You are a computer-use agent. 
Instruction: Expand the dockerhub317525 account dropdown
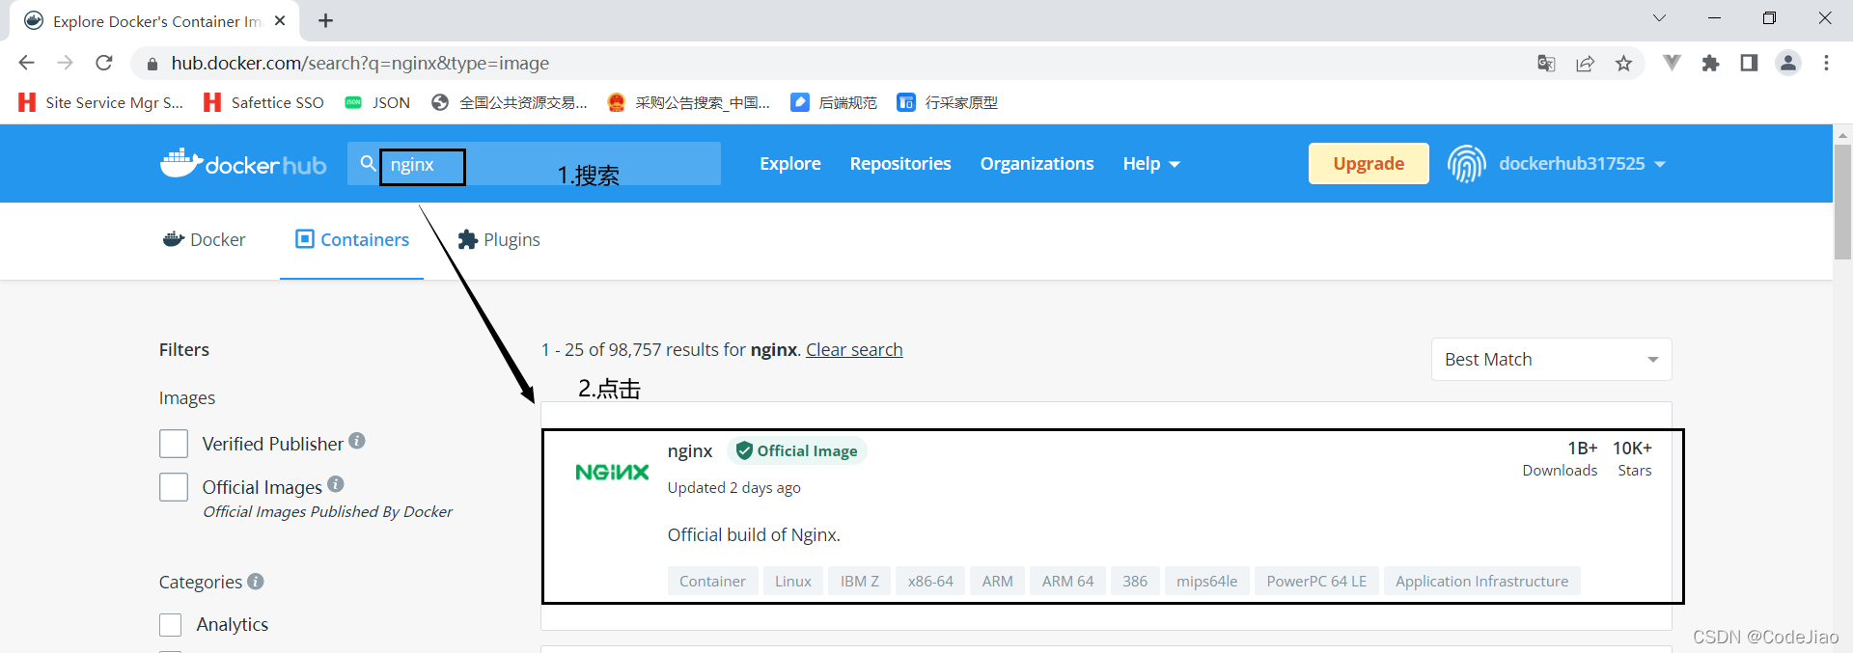pos(1583,164)
